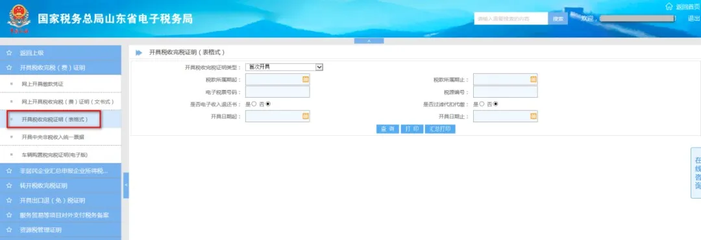Open the 开具税收完税证明类型 dropdown
701x240 pixels.
pyautogui.click(x=284, y=67)
